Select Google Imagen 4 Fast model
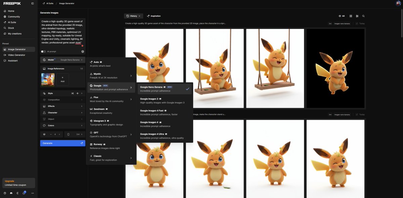 (165, 112)
